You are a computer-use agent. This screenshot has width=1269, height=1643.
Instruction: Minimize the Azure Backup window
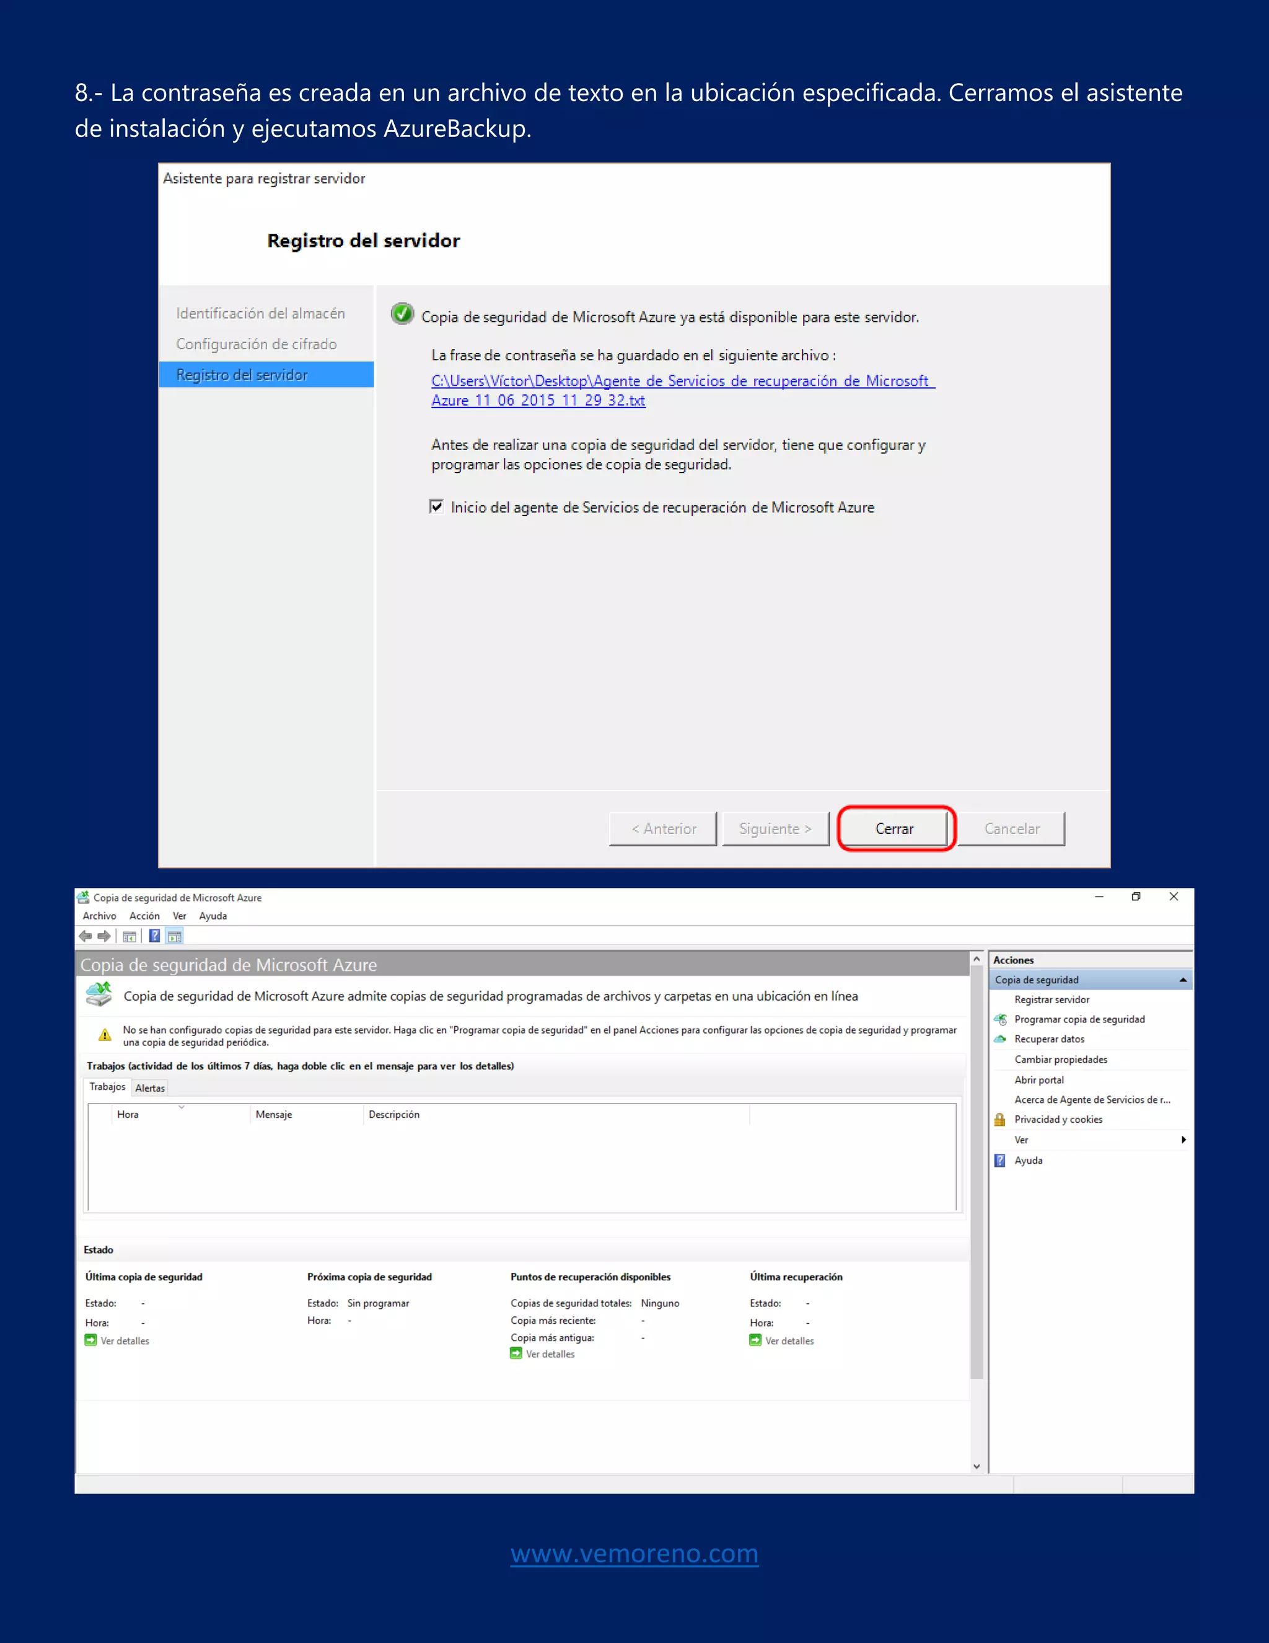pos(1099,897)
